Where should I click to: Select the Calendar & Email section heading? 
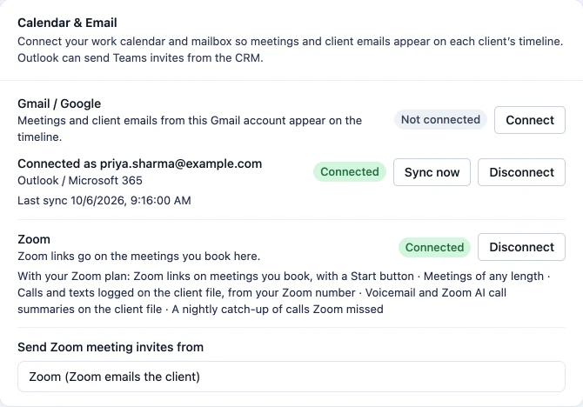click(67, 23)
